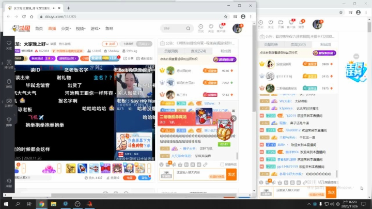The width and height of the screenshot is (372, 209).
Task: Click the orange 友邻 plus button
Action: click(x=110, y=44)
